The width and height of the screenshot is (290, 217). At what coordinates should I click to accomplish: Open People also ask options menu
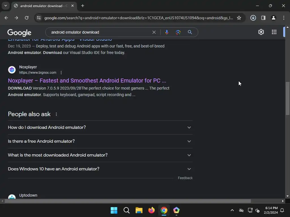56,114
